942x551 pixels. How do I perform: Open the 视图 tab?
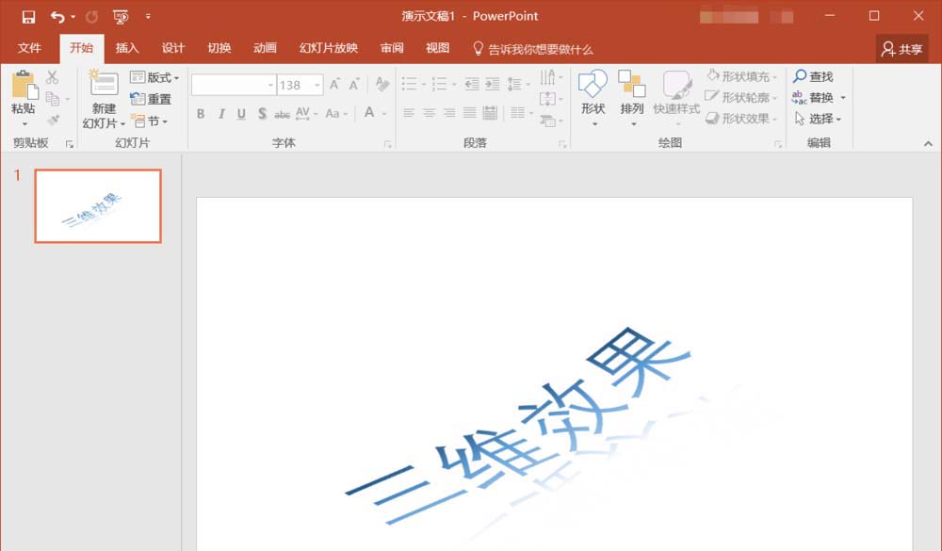[437, 48]
